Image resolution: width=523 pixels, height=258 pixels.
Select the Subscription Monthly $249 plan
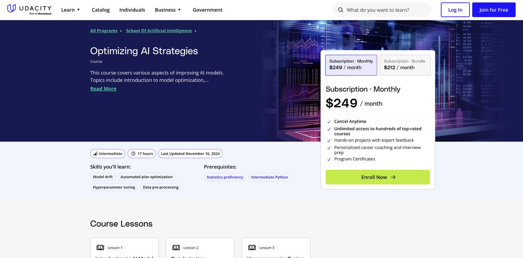point(351,65)
